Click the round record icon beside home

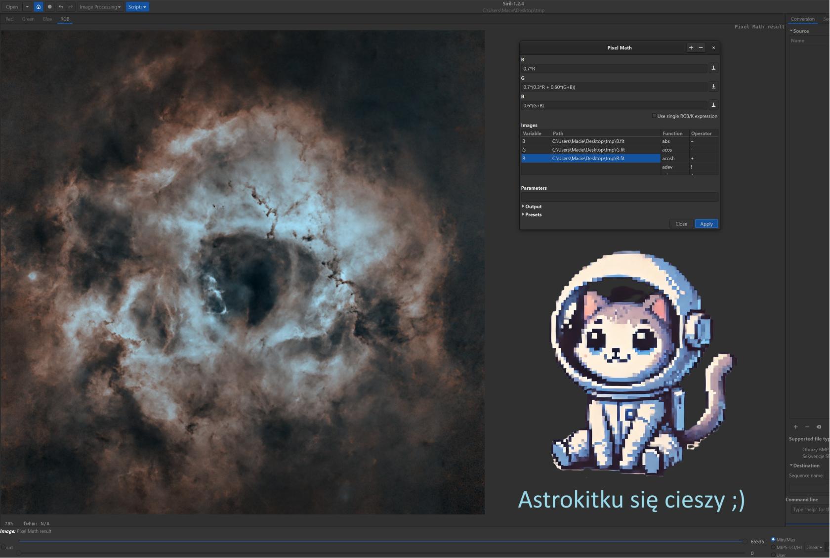click(x=49, y=7)
